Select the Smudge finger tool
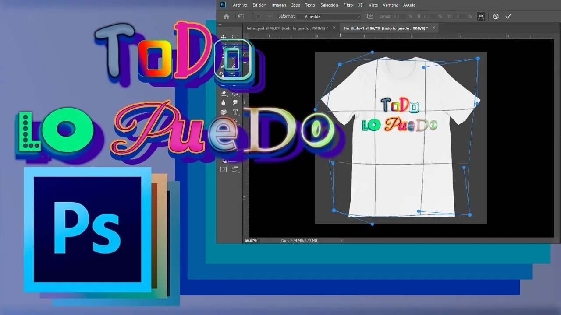561x315 pixels. coord(235,103)
